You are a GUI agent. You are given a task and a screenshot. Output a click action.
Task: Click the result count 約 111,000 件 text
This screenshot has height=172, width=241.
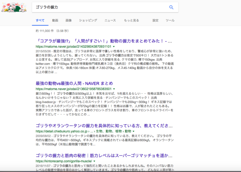pos(45,31)
